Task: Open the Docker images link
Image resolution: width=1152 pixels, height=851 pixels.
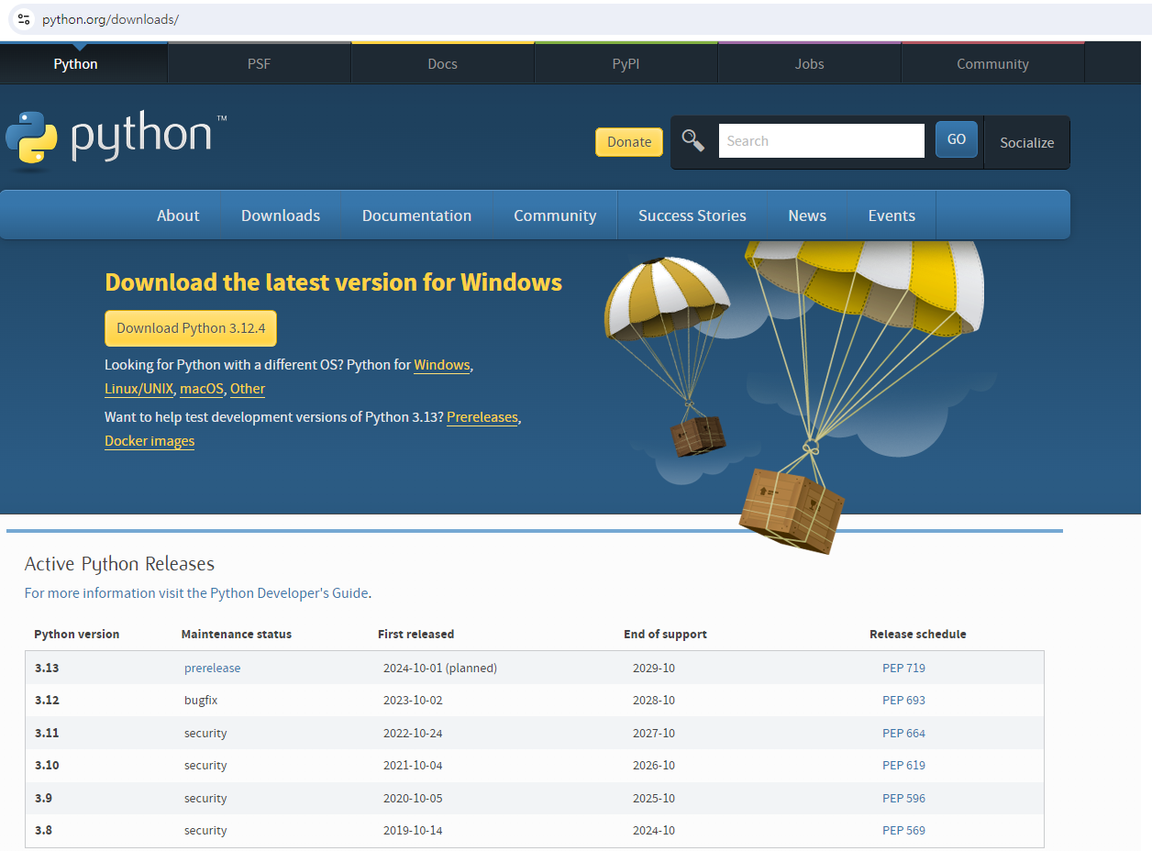Action: click(150, 441)
